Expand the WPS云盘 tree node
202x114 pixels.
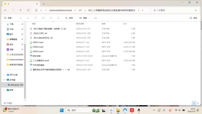coord(4,75)
